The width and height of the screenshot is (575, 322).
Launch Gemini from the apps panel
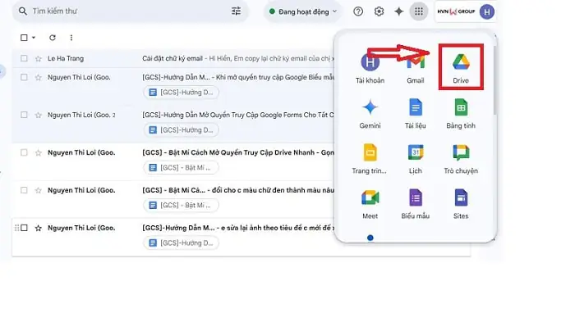370,113
